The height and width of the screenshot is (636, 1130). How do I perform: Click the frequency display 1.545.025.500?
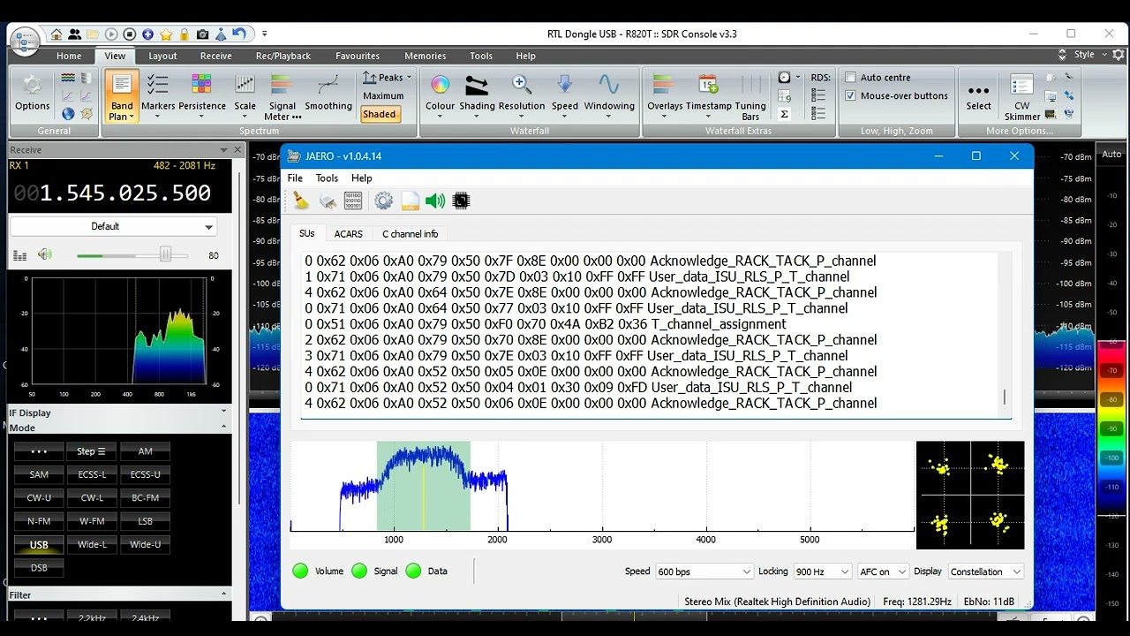coord(112,193)
